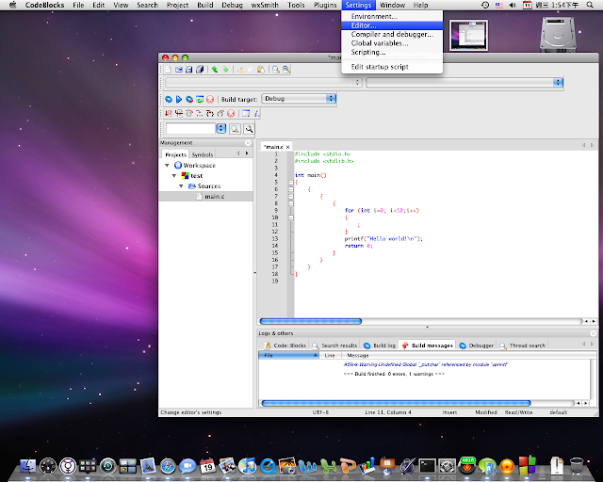Click the Save floppy disk icon
The image size is (603, 482).
(x=188, y=69)
